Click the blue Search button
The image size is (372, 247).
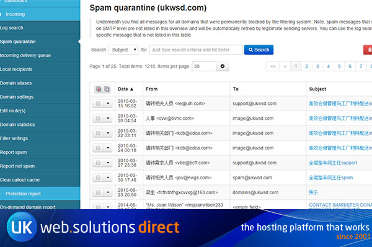click(x=259, y=50)
